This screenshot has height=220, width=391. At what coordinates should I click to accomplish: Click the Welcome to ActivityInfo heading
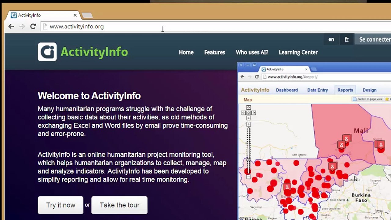(89, 96)
